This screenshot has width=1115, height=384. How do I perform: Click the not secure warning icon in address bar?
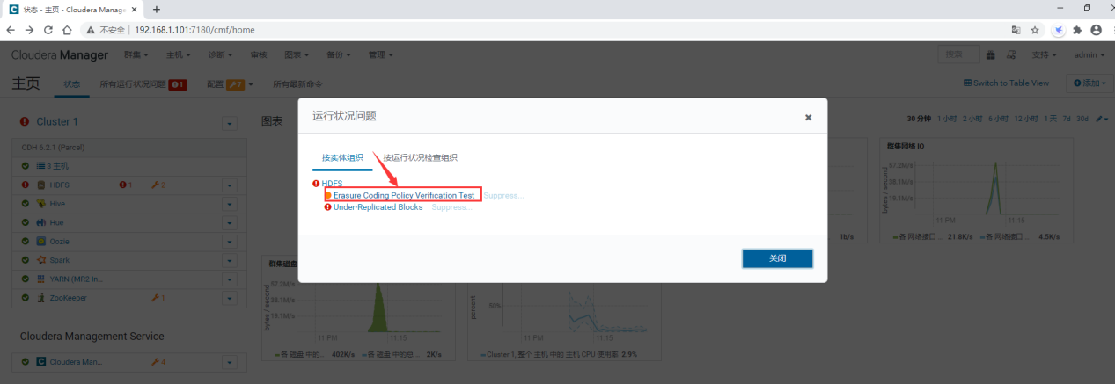[x=90, y=29]
